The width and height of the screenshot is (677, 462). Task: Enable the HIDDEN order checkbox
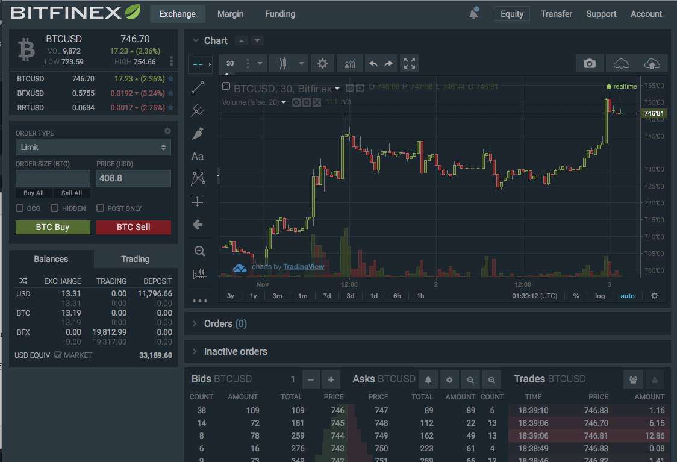54,208
